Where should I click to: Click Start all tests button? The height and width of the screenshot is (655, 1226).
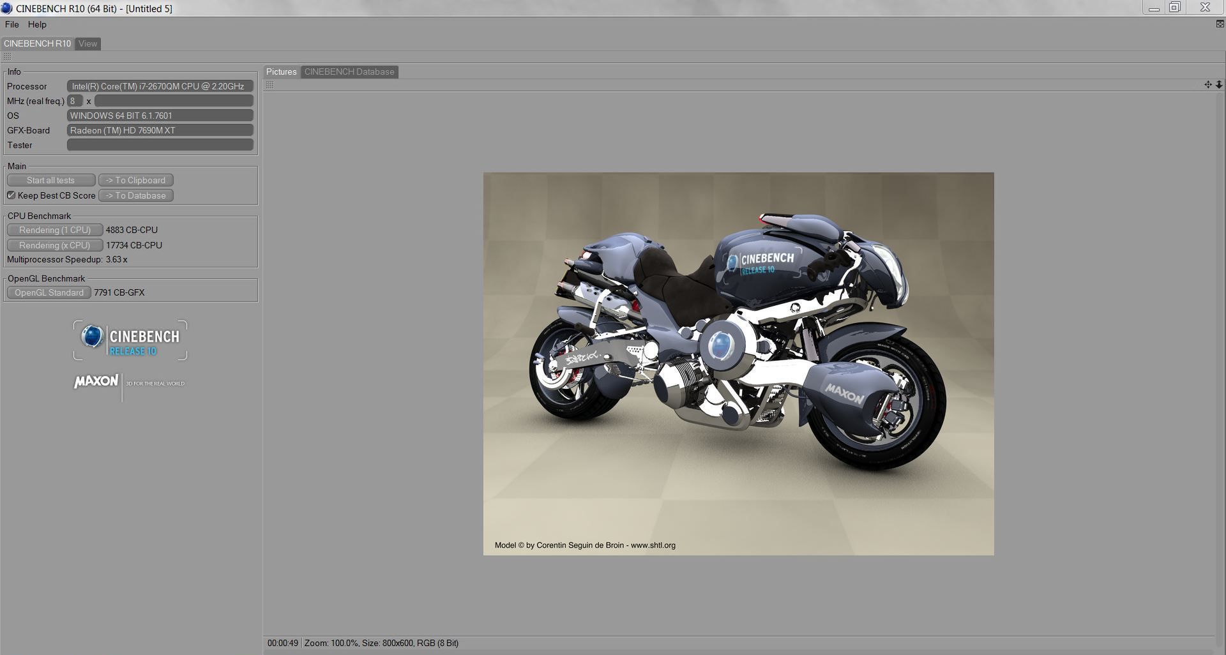pyautogui.click(x=51, y=180)
